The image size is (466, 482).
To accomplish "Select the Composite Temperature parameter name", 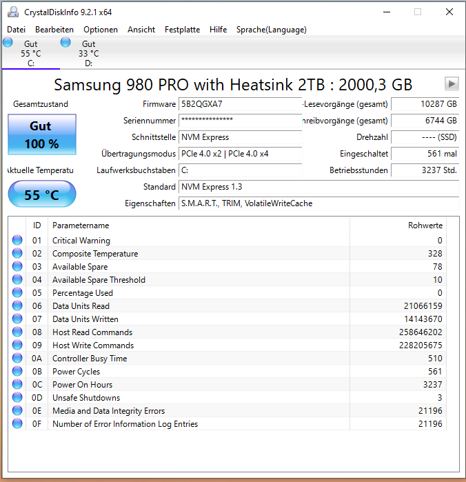I will click(95, 254).
